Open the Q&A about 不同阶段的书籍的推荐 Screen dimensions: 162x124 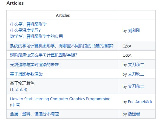coord(62,46)
